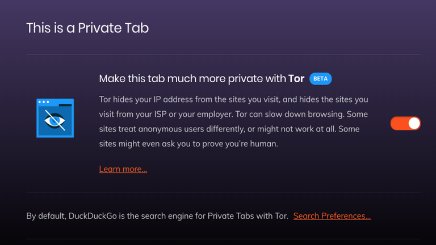Viewport: 436px width, 245px height.
Task: Click the "sites treat anonymous users differently" line
Action: tap(229, 129)
